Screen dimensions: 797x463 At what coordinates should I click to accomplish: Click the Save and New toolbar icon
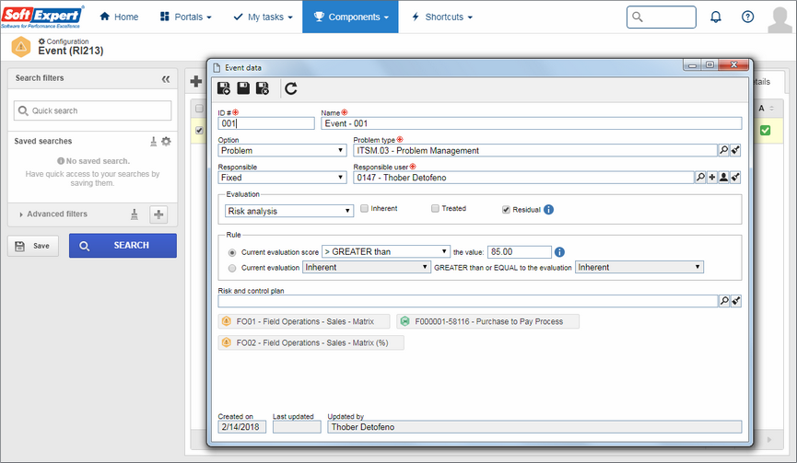pos(224,88)
